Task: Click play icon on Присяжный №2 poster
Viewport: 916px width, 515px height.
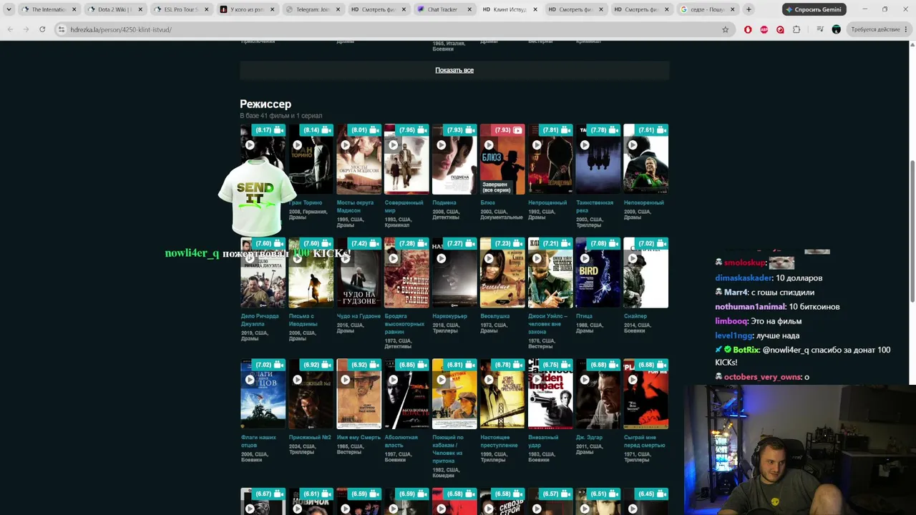Action: [x=298, y=380]
